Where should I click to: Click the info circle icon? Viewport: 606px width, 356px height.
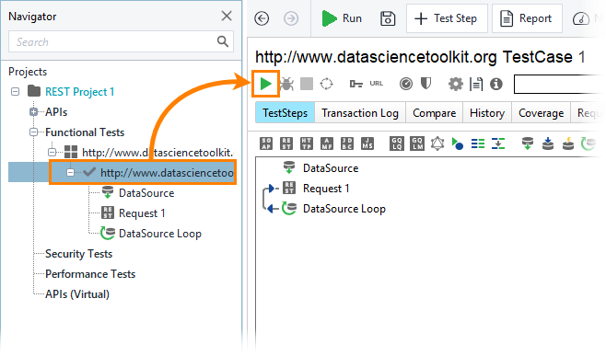496,84
